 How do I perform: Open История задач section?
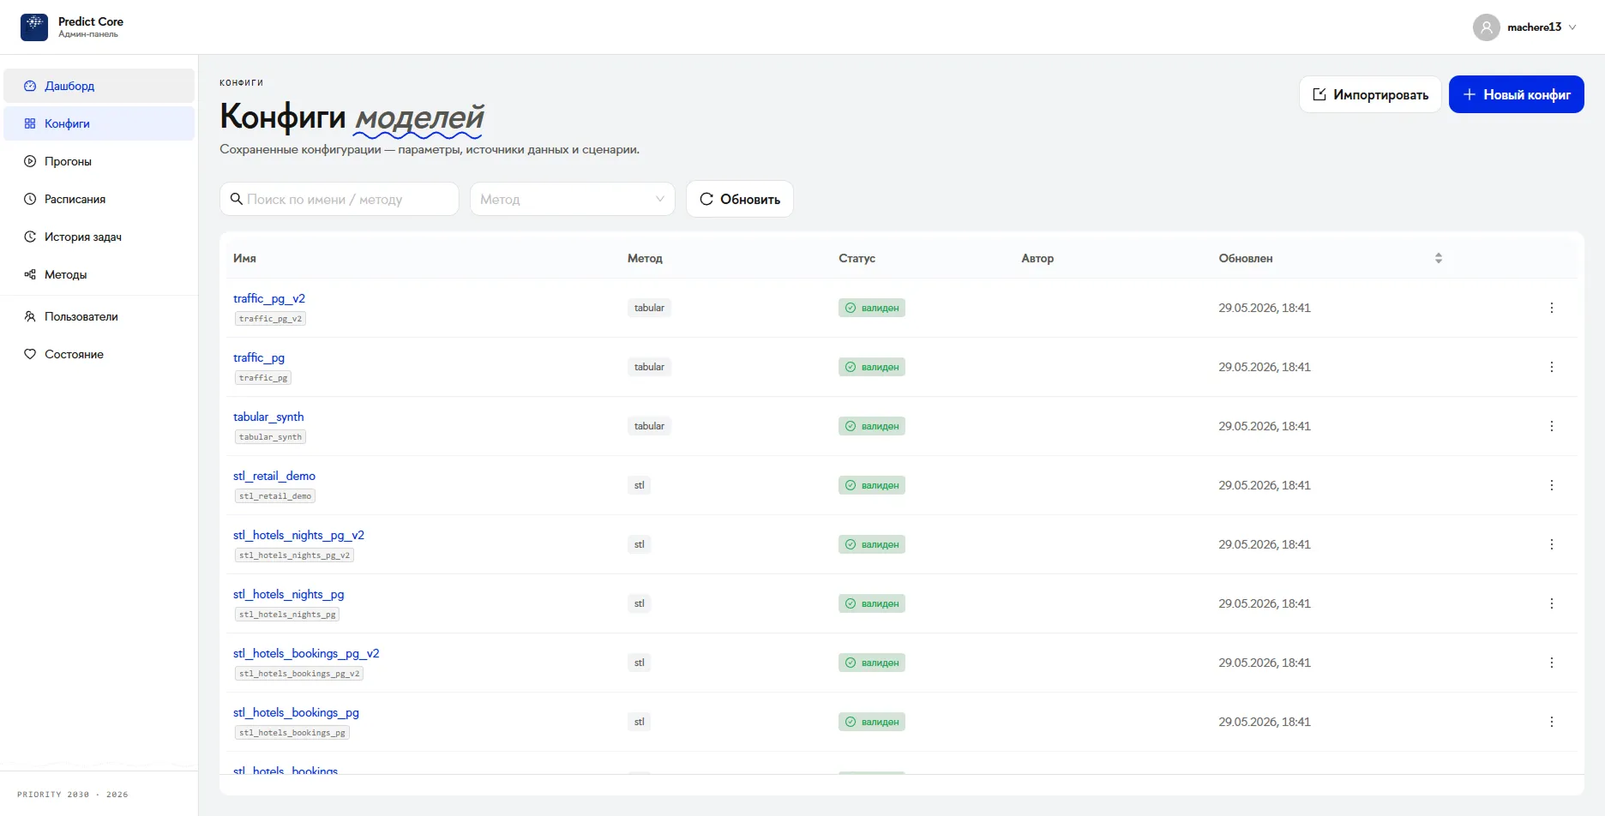tap(99, 237)
